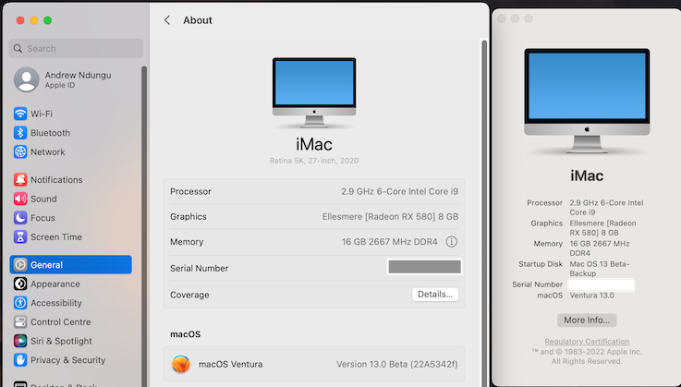Click the search magnifier icon
Image resolution: width=681 pixels, height=387 pixels.
pyautogui.click(x=18, y=48)
